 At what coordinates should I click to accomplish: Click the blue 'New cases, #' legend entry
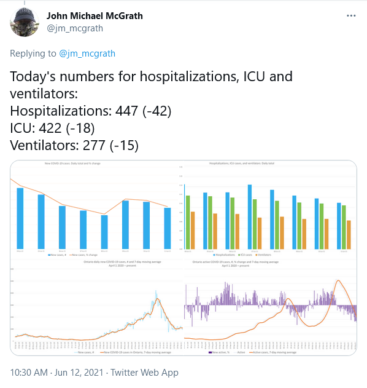(x=57, y=255)
